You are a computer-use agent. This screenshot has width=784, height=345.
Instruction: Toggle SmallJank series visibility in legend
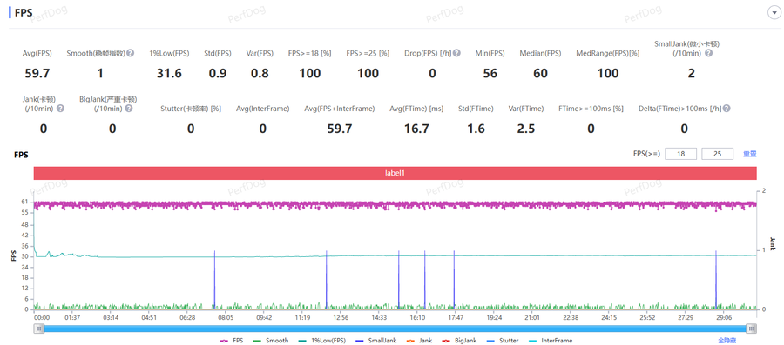(x=376, y=341)
